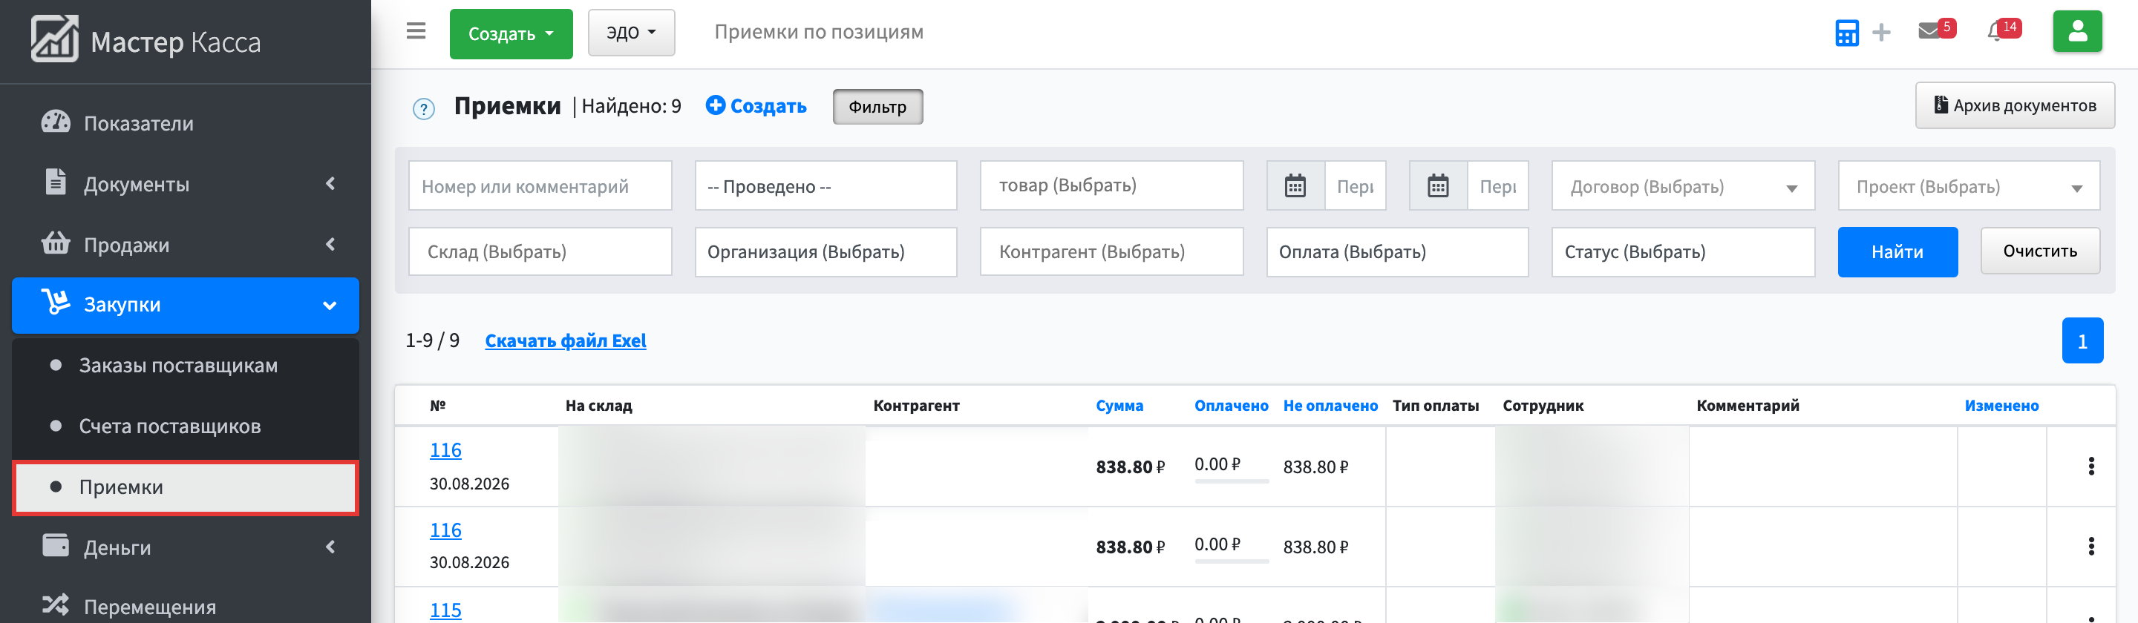Screen dimensions: 2138x623
Task: Open the Показатели dashboard item
Action: [185, 123]
